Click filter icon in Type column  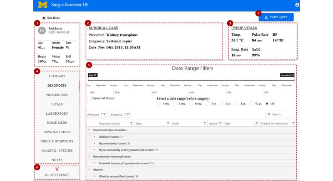168,123
